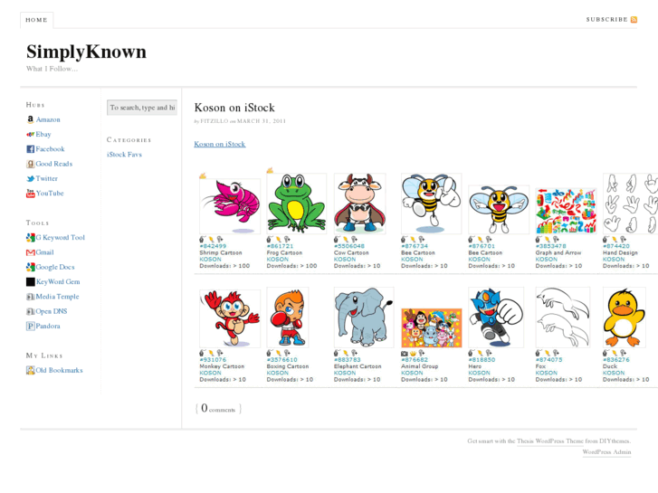658x493 pixels.
Task: Select the Elephant Cartoon image
Action: pyautogui.click(x=363, y=318)
